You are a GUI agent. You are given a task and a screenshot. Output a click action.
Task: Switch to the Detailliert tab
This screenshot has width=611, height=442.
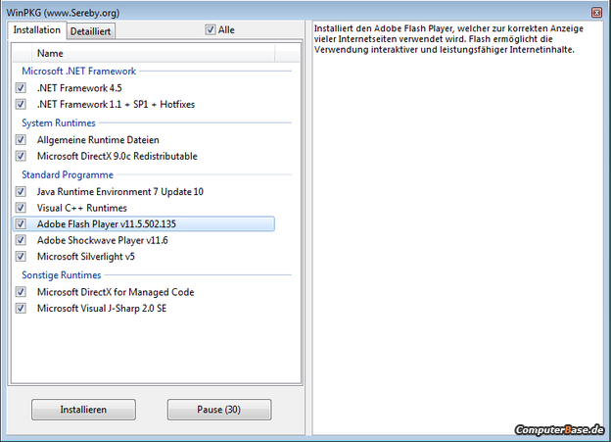point(90,31)
